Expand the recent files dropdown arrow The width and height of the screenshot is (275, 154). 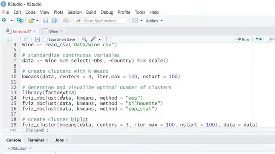(37, 21)
